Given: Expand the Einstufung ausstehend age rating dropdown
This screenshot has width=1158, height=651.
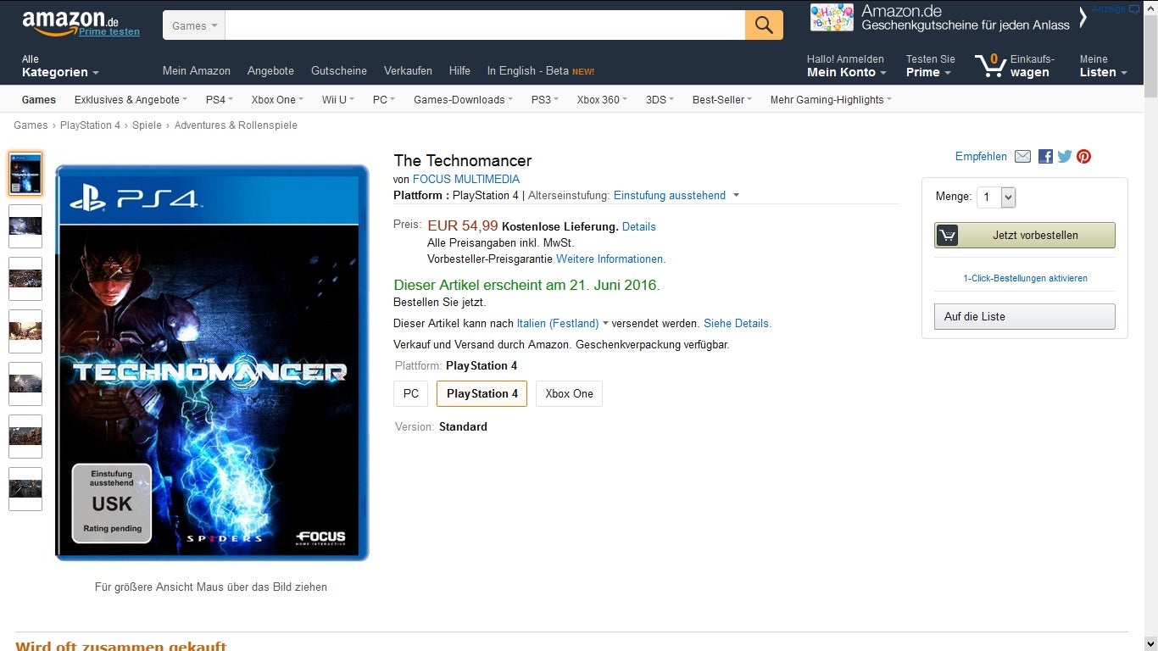Looking at the screenshot, I should 676,196.
